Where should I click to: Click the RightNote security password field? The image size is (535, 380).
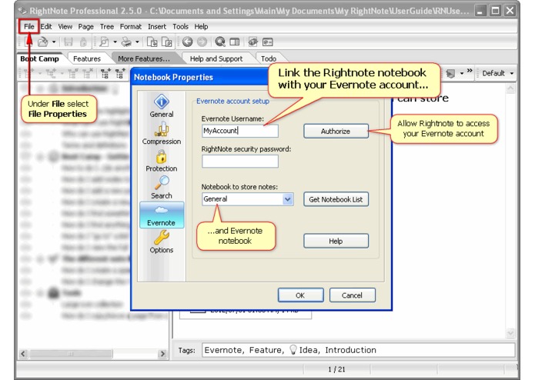240,162
